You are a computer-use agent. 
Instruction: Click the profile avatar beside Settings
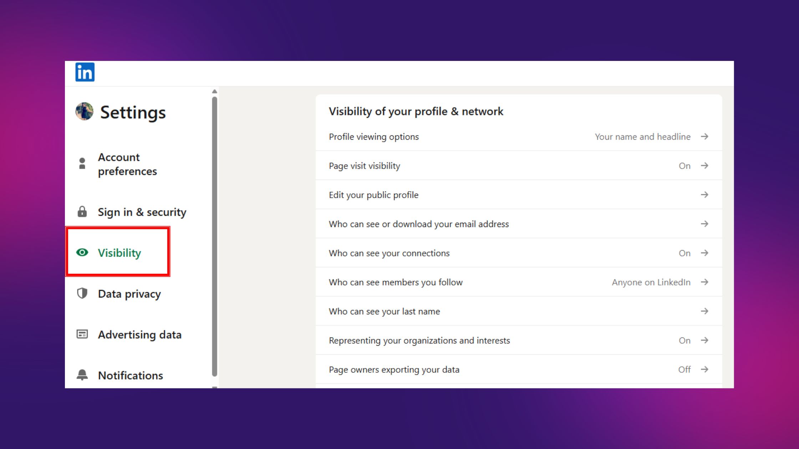pos(85,112)
